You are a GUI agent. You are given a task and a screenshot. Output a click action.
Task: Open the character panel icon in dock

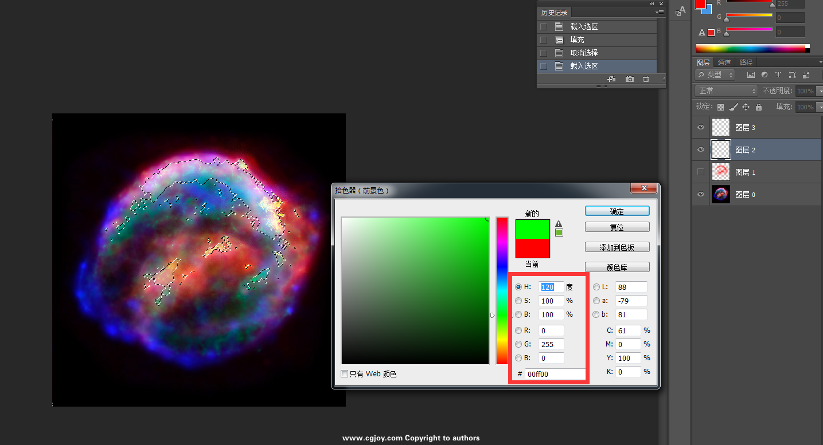click(x=680, y=11)
